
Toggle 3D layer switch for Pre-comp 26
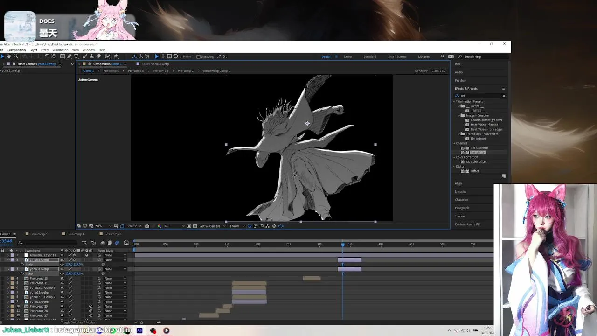pos(90,311)
